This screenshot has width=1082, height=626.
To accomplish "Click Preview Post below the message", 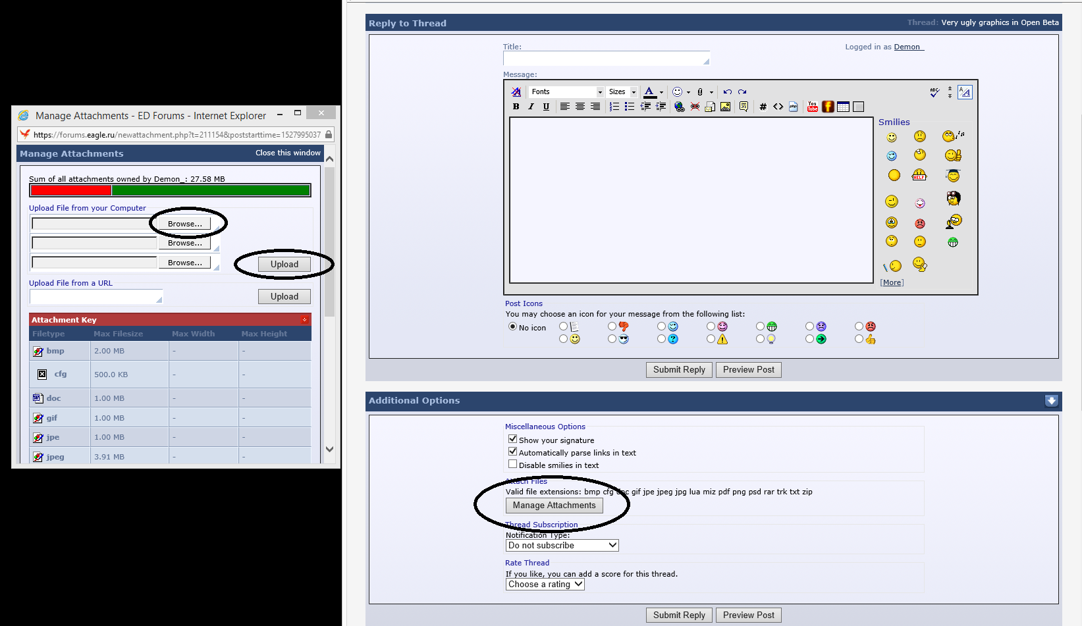I will (749, 370).
